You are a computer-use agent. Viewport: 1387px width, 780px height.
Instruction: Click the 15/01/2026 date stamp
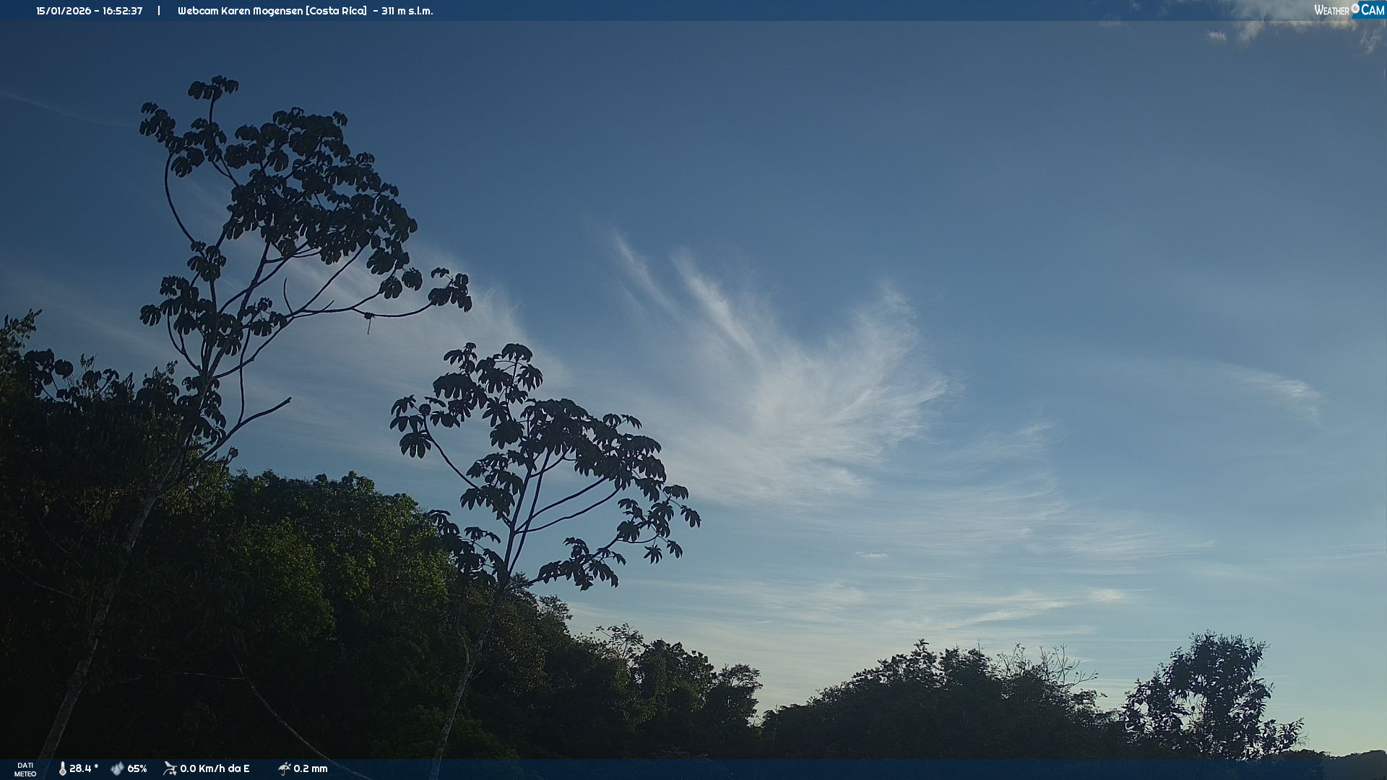64,11
